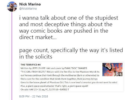Click the "Written by JEFF LEMIRE" credit
This screenshot has width=130, height=100.
click(x=33, y=68)
